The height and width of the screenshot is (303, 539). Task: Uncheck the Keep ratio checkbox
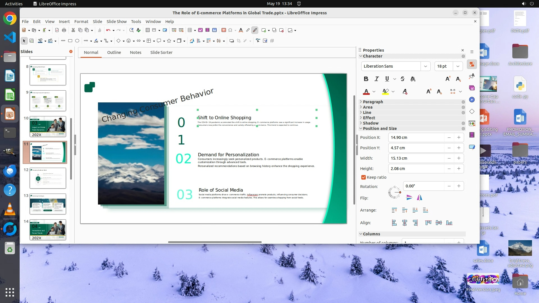364,177
